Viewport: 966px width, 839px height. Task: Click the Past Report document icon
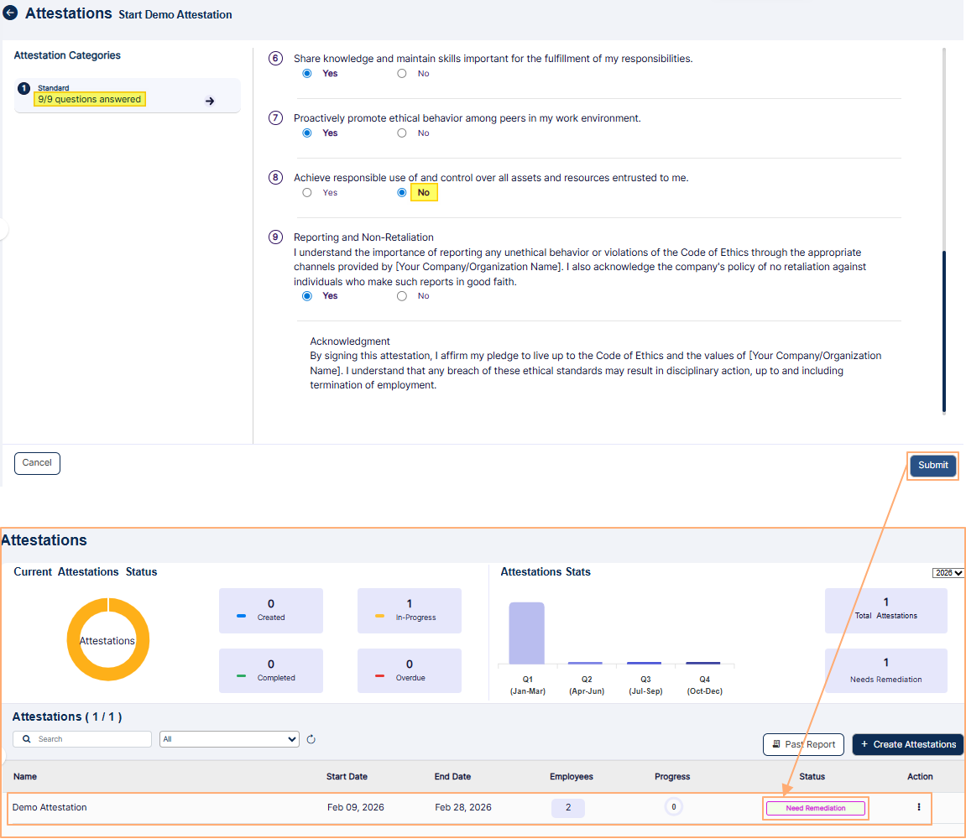coord(775,744)
